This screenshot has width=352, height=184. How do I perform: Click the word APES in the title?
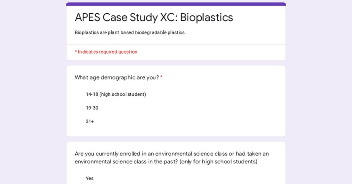pyautogui.click(x=87, y=18)
